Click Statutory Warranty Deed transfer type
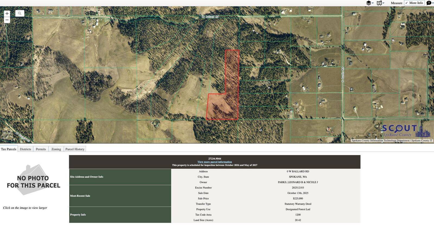 pos(298,204)
